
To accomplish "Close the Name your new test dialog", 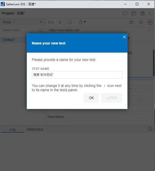I will click(124, 37).
